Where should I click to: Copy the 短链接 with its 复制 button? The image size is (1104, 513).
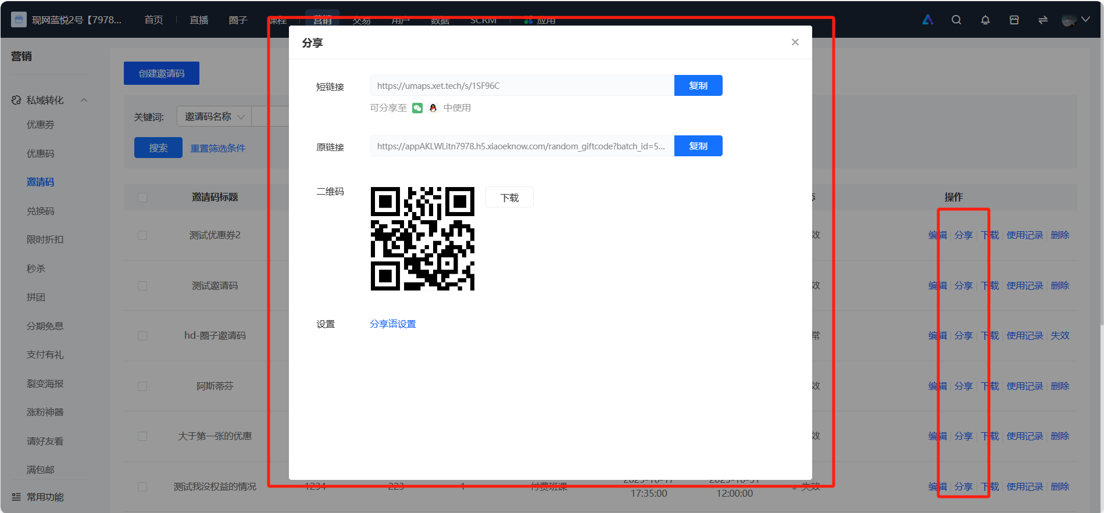(698, 85)
